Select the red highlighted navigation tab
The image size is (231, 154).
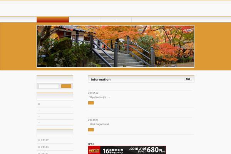tap(53, 20)
